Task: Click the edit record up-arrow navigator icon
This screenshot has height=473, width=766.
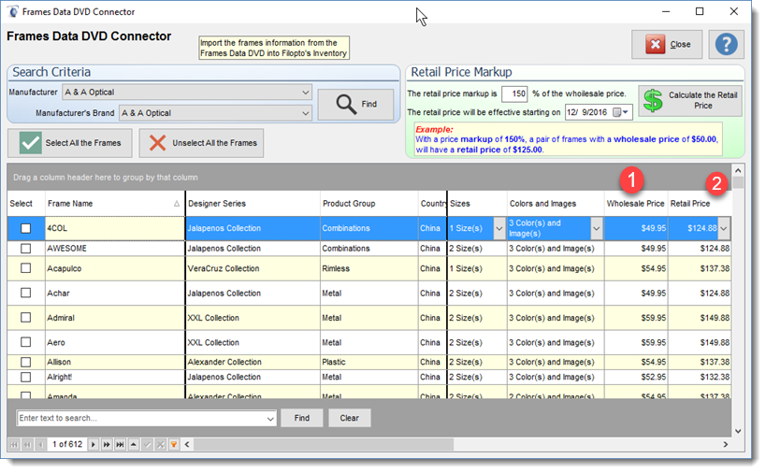Action: click(134, 445)
